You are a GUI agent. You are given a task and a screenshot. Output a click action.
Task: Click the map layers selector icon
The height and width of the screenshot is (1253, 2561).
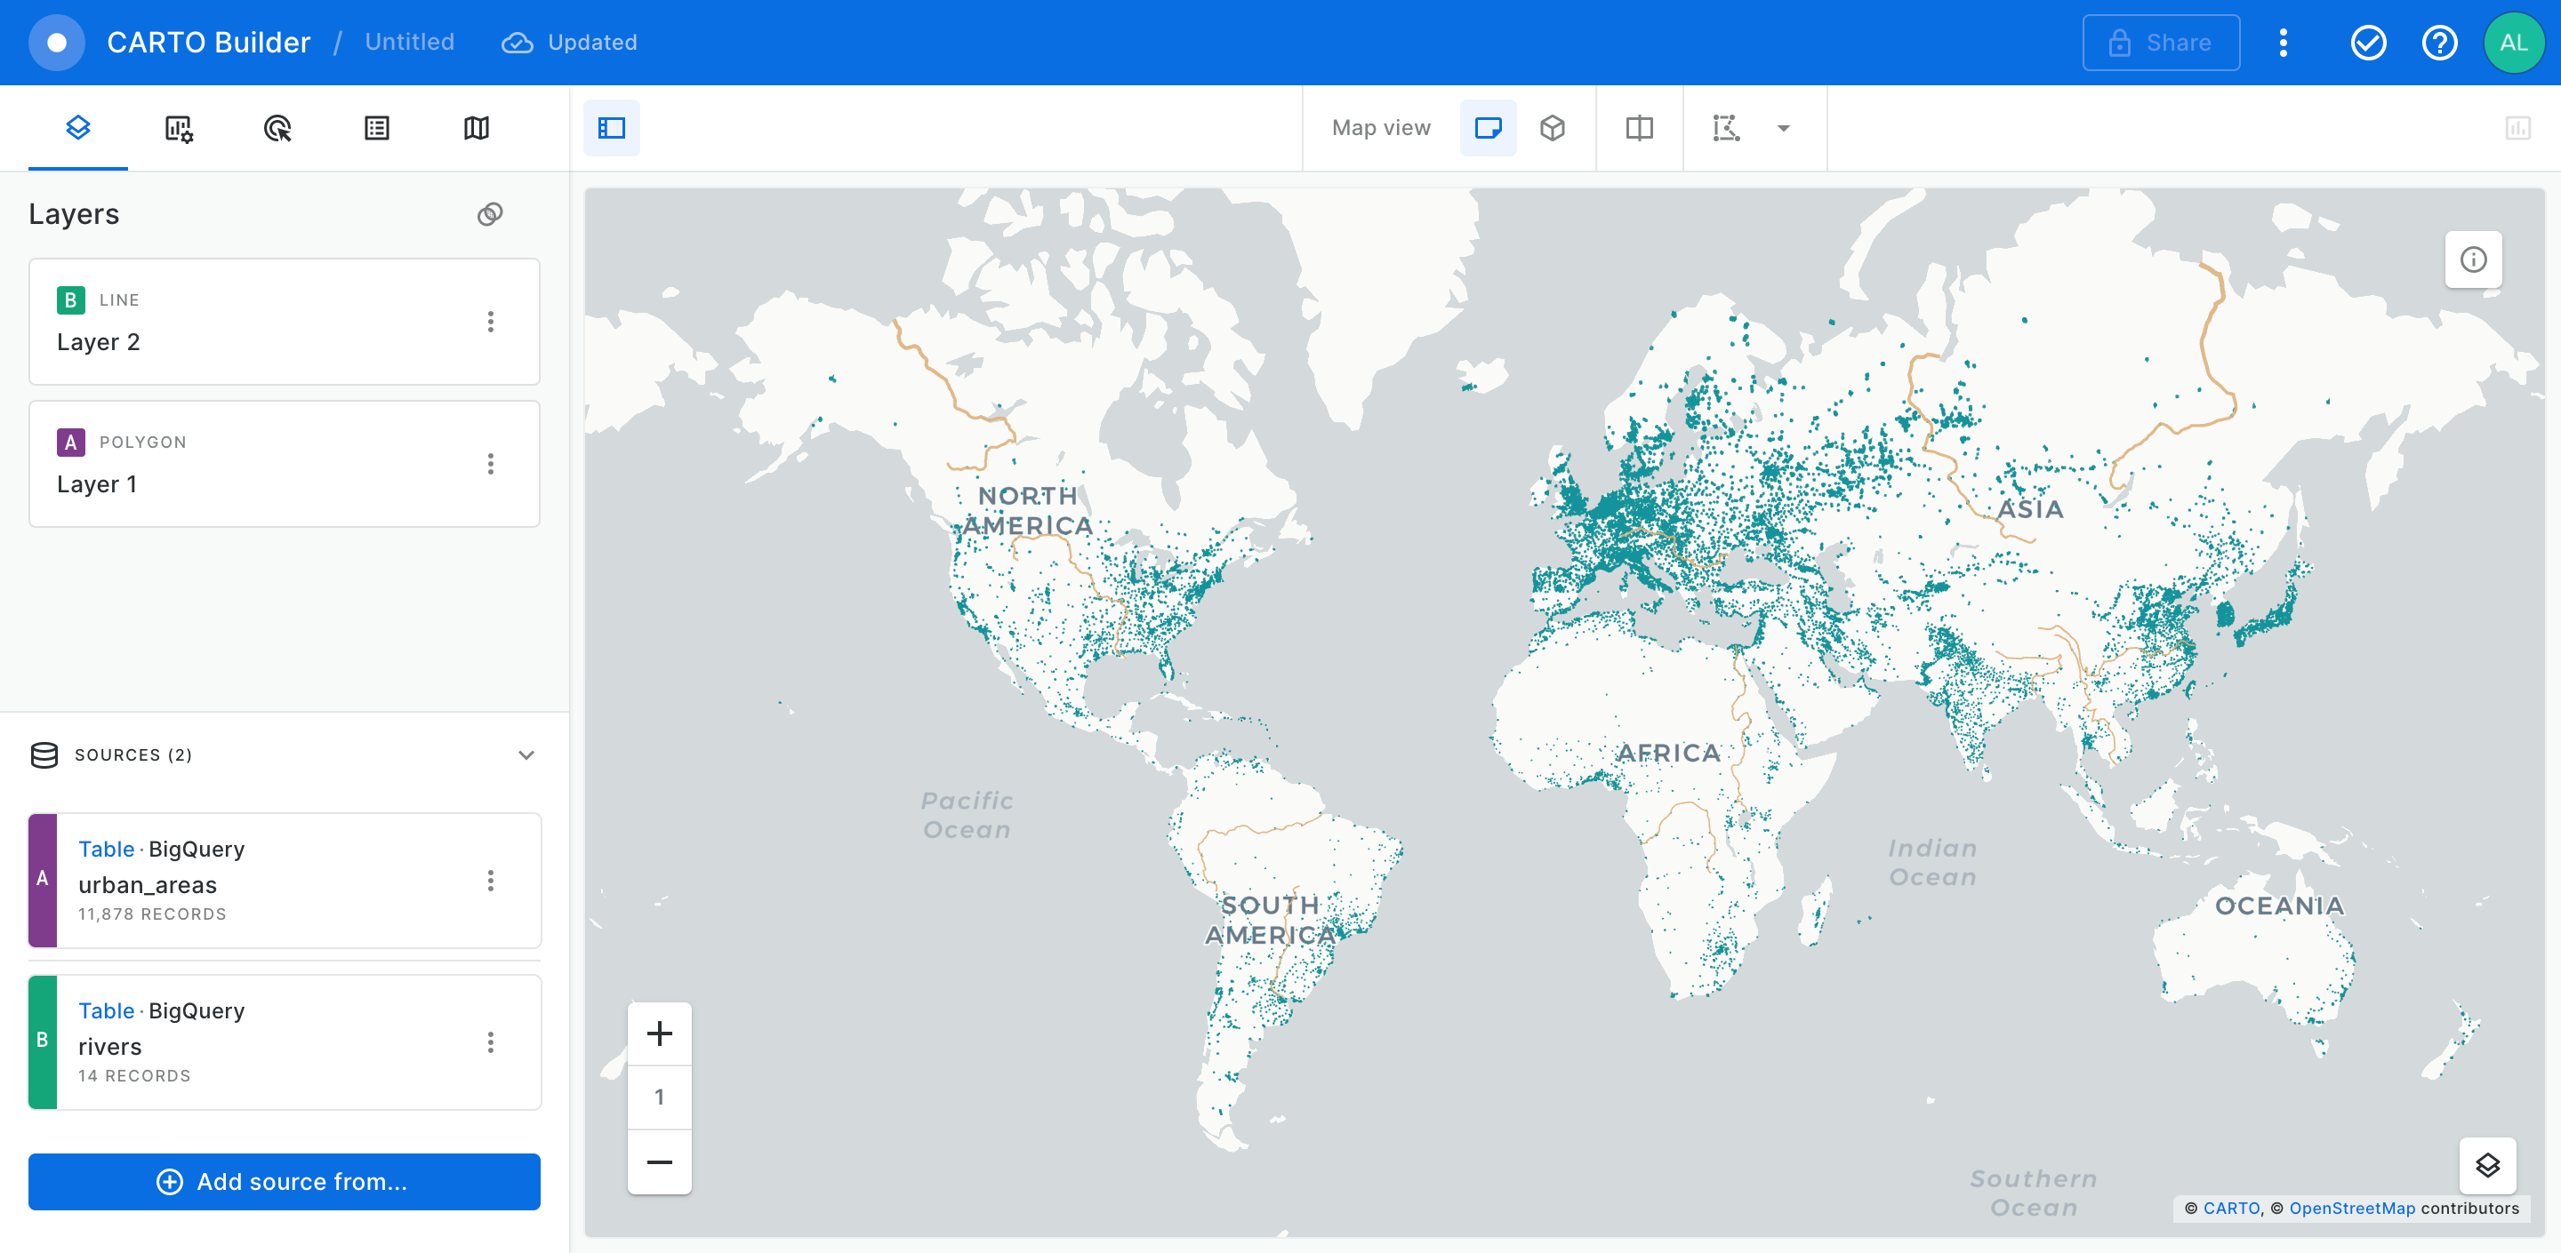(2486, 1164)
